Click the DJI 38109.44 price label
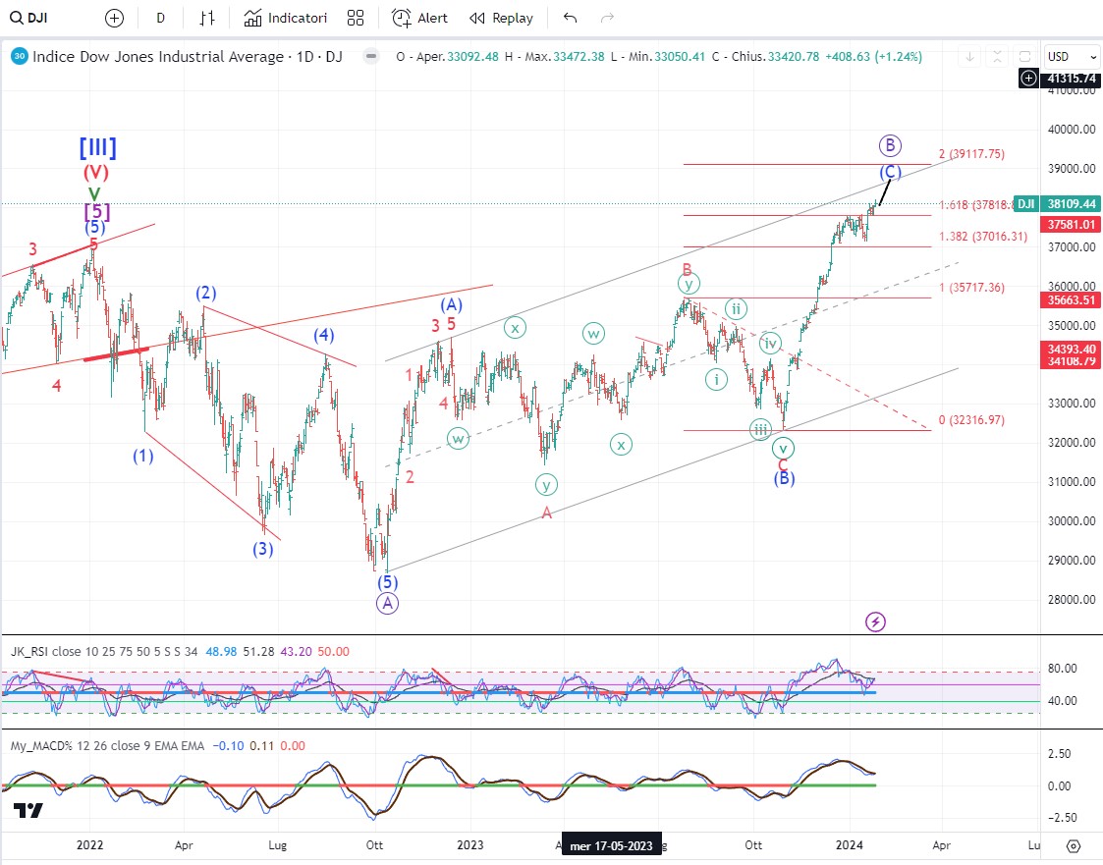 coord(1056,204)
